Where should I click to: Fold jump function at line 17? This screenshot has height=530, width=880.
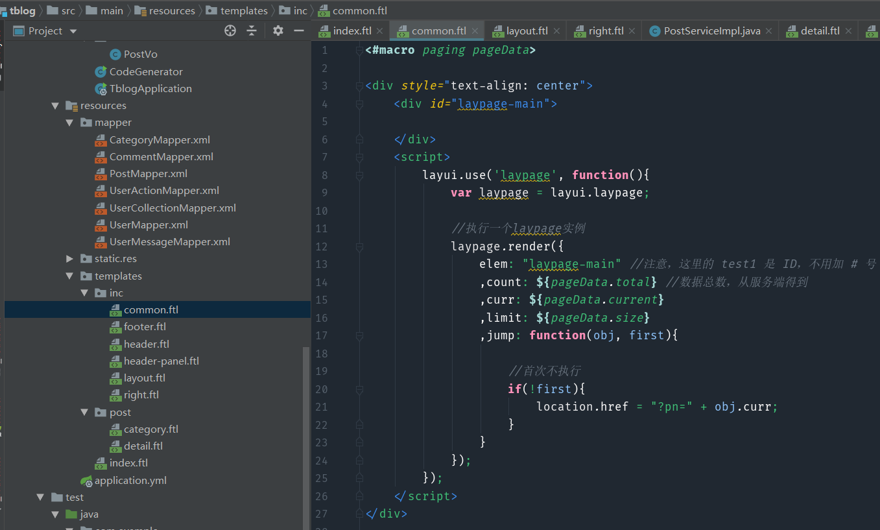pos(358,335)
